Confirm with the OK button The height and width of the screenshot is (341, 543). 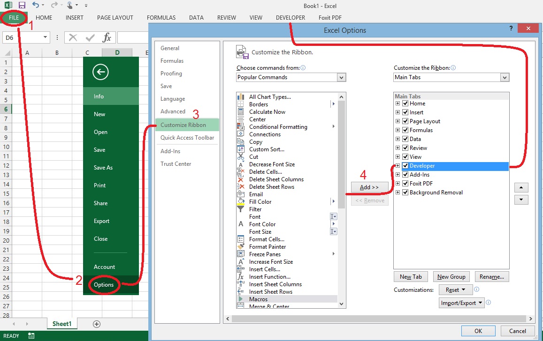pyautogui.click(x=478, y=331)
